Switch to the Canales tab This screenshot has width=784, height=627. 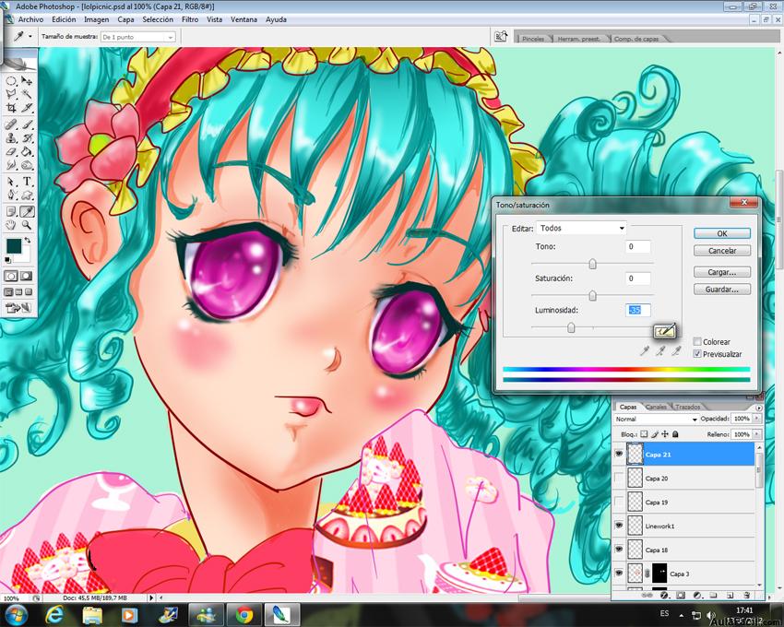click(x=656, y=407)
